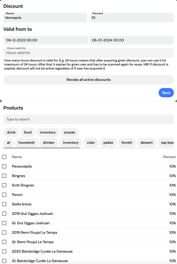Viewport: 177px width, 264px height.
Task: Pick the dessert subcategory chip
Action: click(x=146, y=143)
